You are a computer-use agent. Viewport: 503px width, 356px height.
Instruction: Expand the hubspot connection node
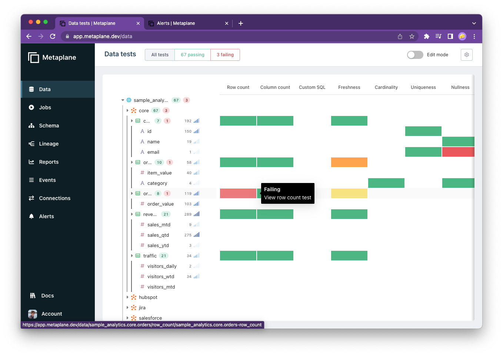(127, 297)
